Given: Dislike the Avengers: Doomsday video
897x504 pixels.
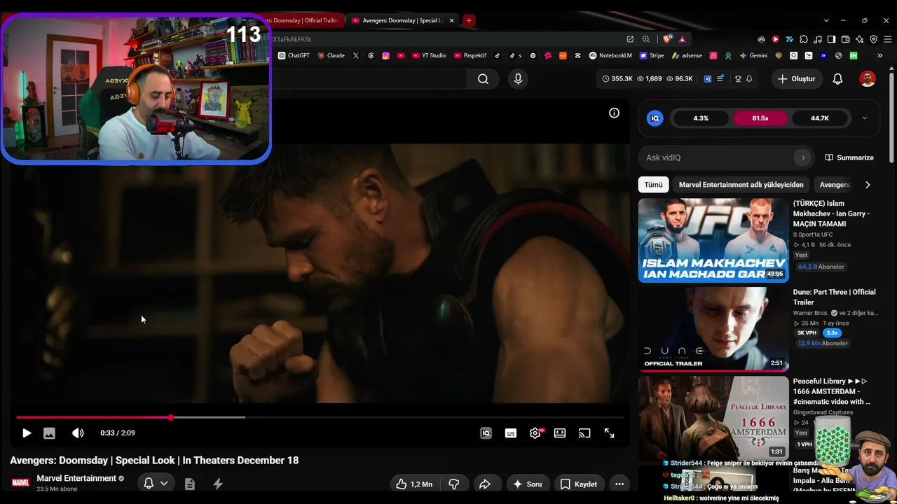Looking at the screenshot, I should point(454,484).
